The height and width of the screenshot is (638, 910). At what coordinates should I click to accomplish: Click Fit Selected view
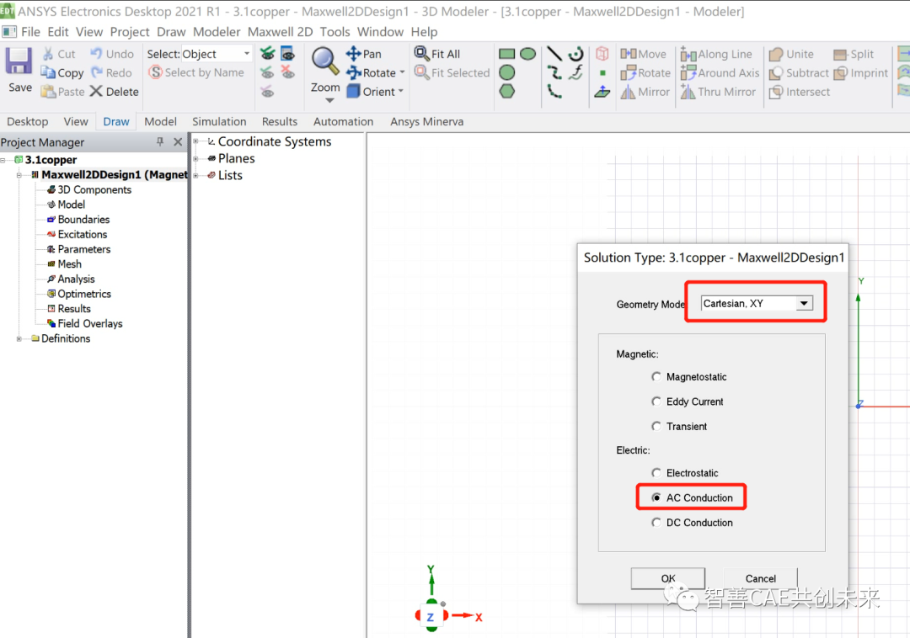pos(452,73)
